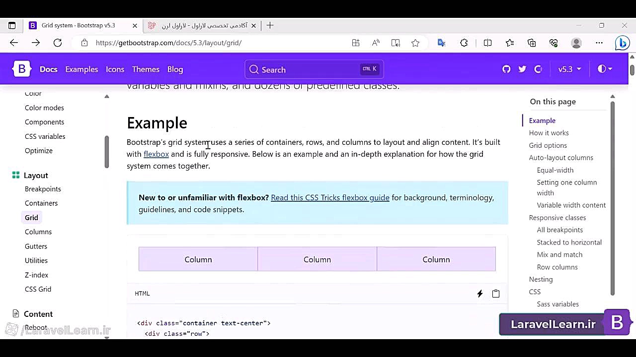
Task: Open the profile avatar icon
Action: [x=576, y=43]
